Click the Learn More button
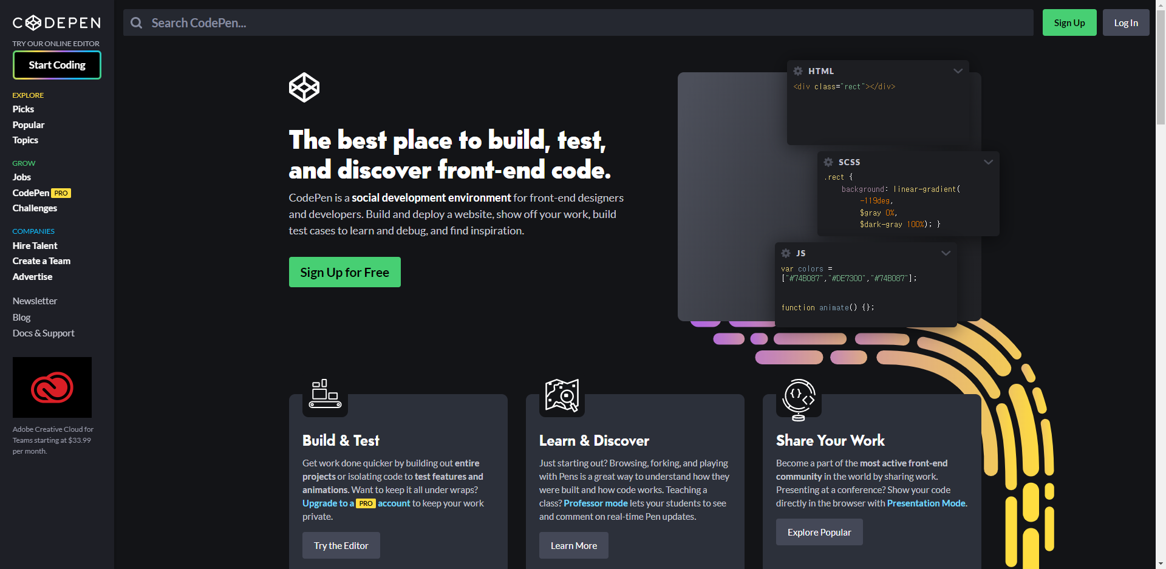 (574, 545)
